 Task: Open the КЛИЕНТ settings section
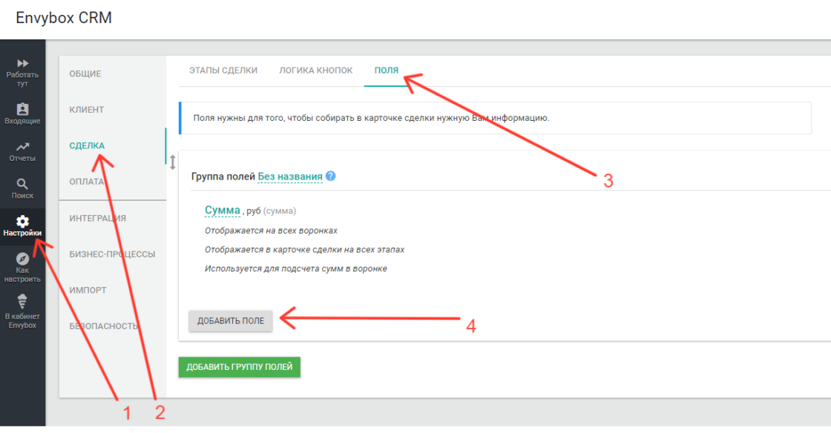point(86,109)
